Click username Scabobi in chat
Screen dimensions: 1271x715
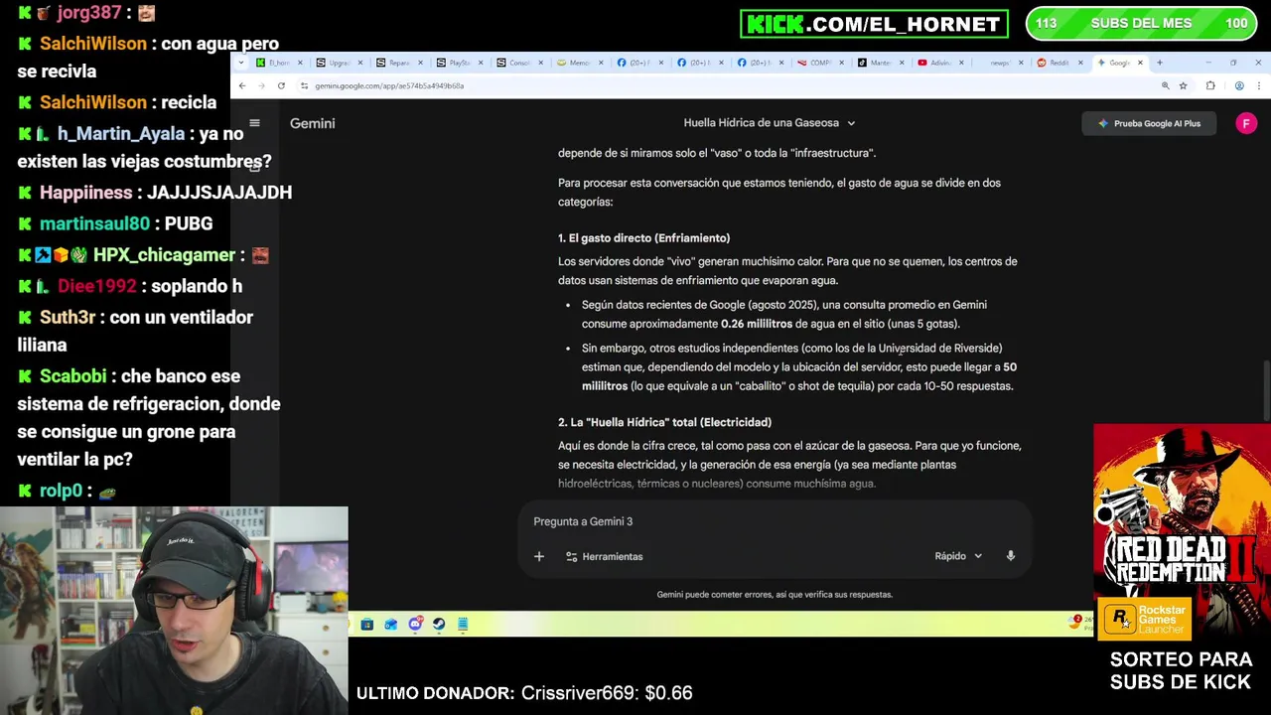pos(72,376)
